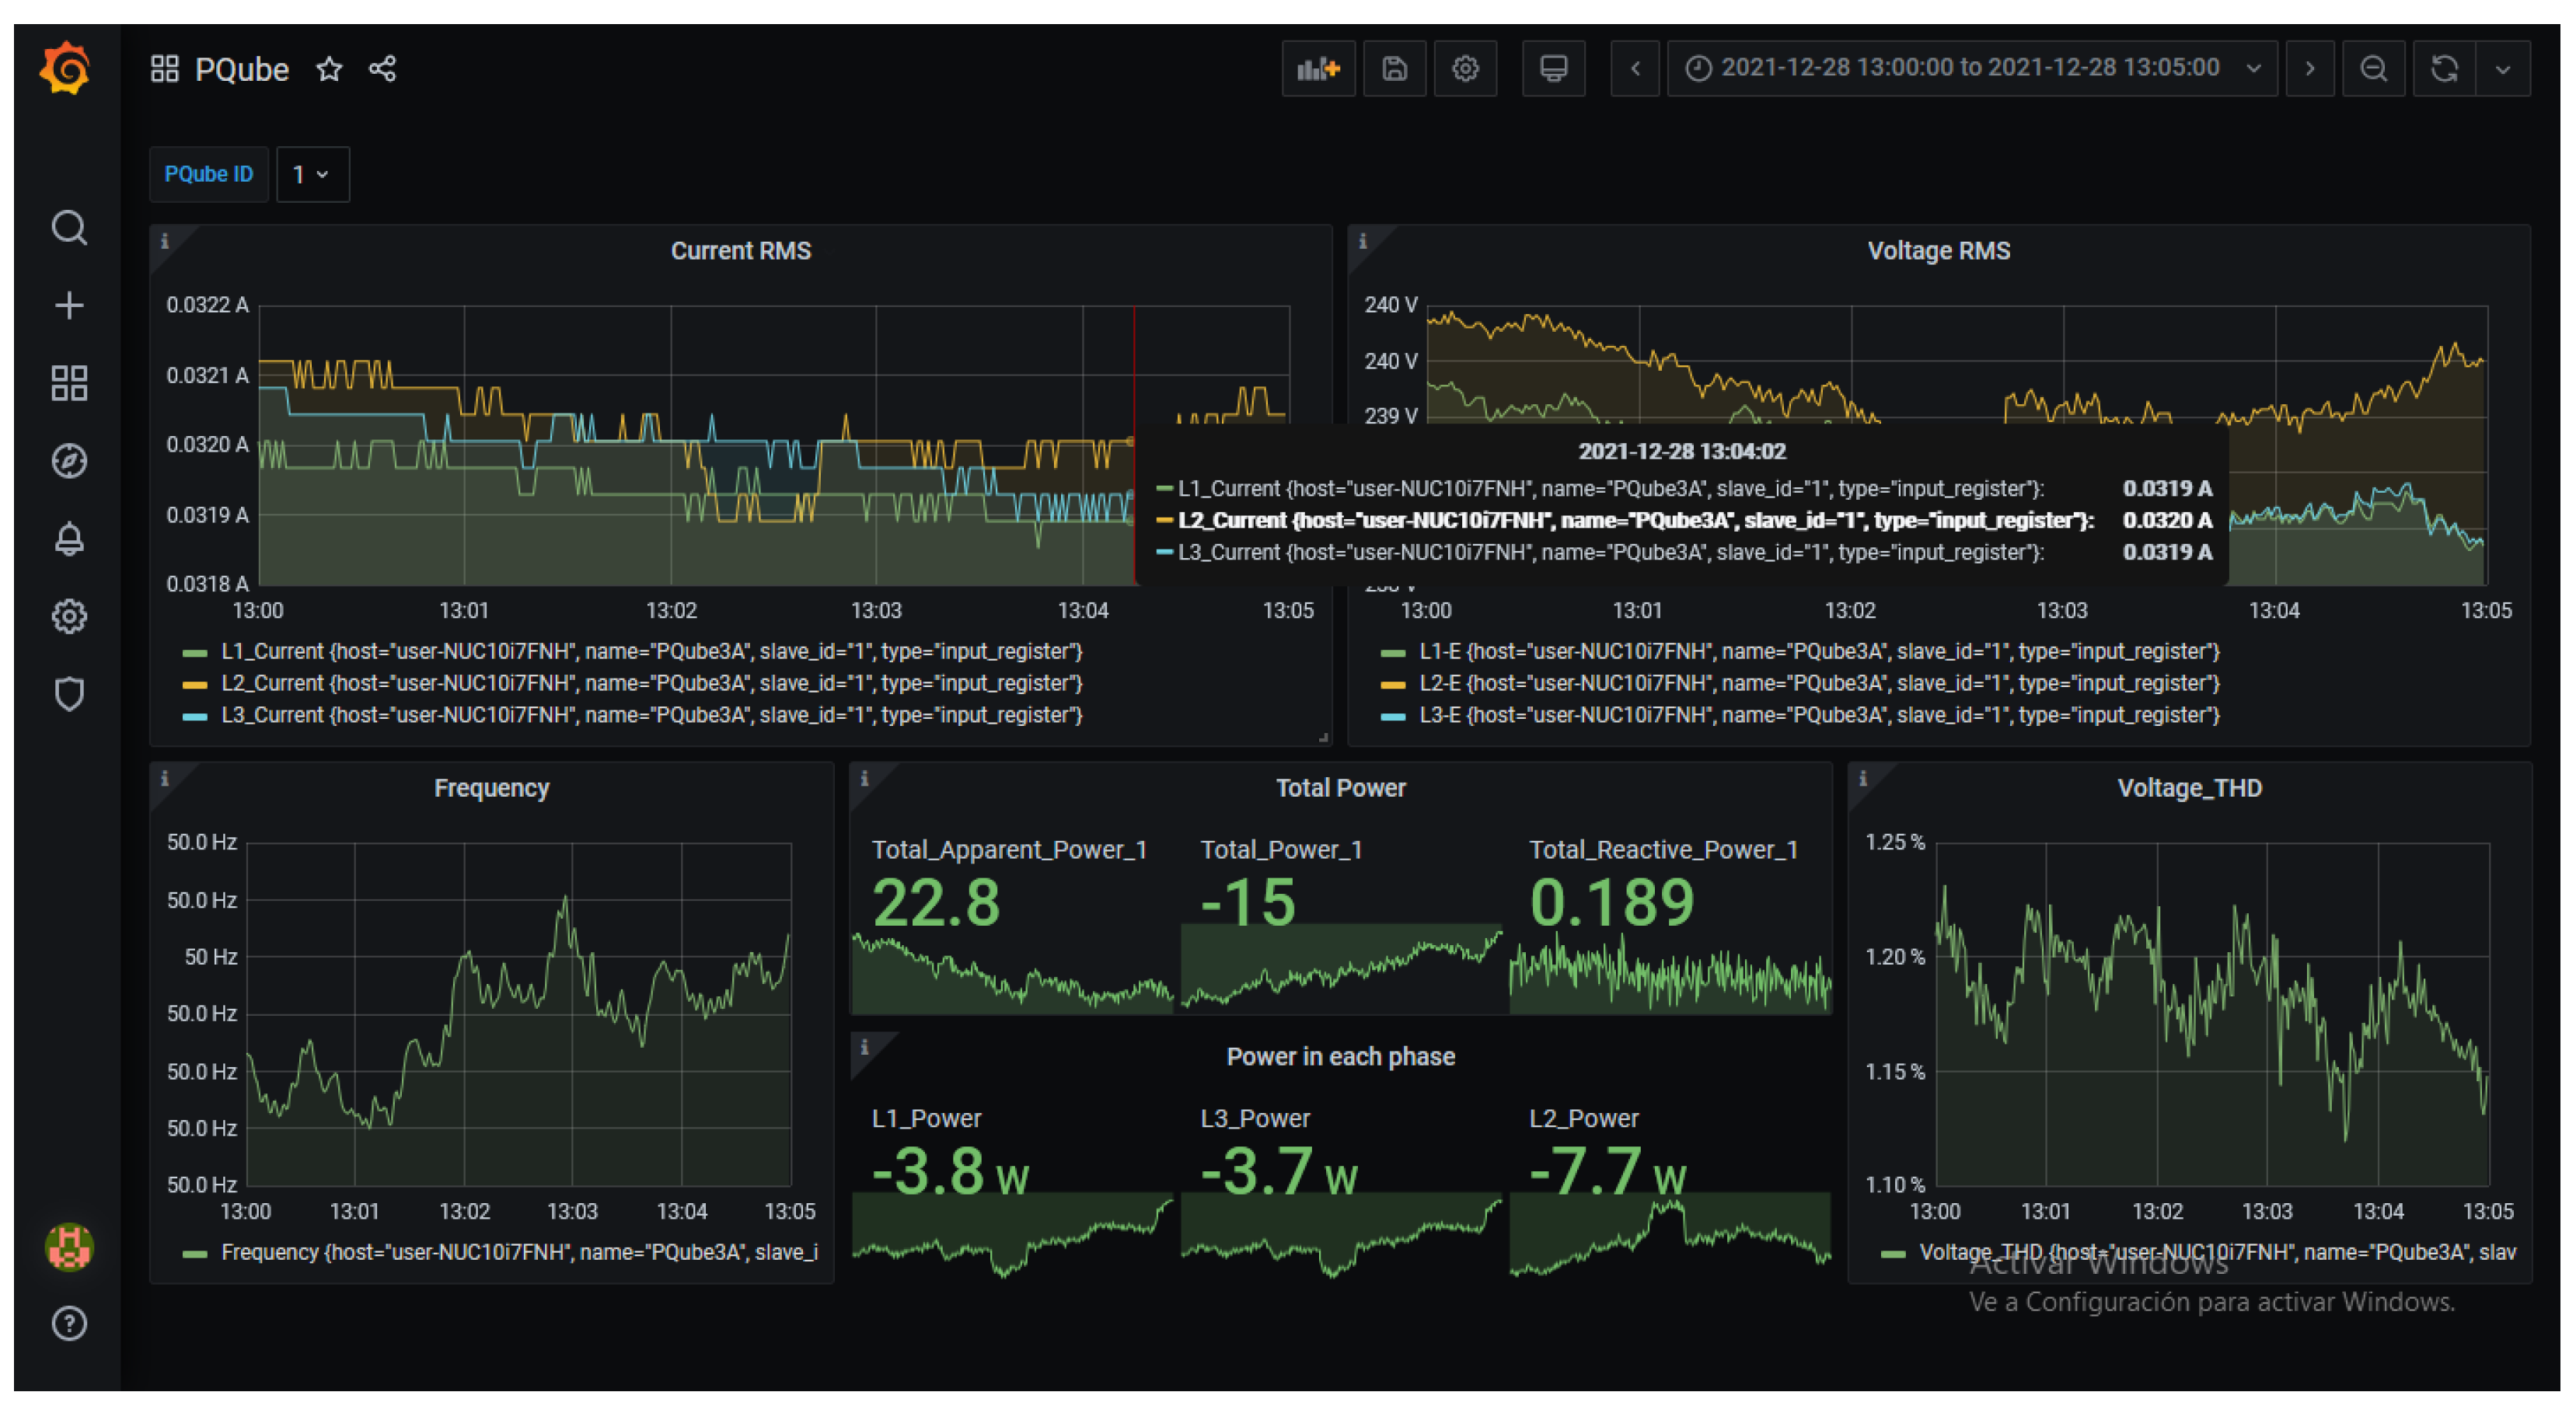
Task: Click the zoom out time range button
Action: [x=2373, y=69]
